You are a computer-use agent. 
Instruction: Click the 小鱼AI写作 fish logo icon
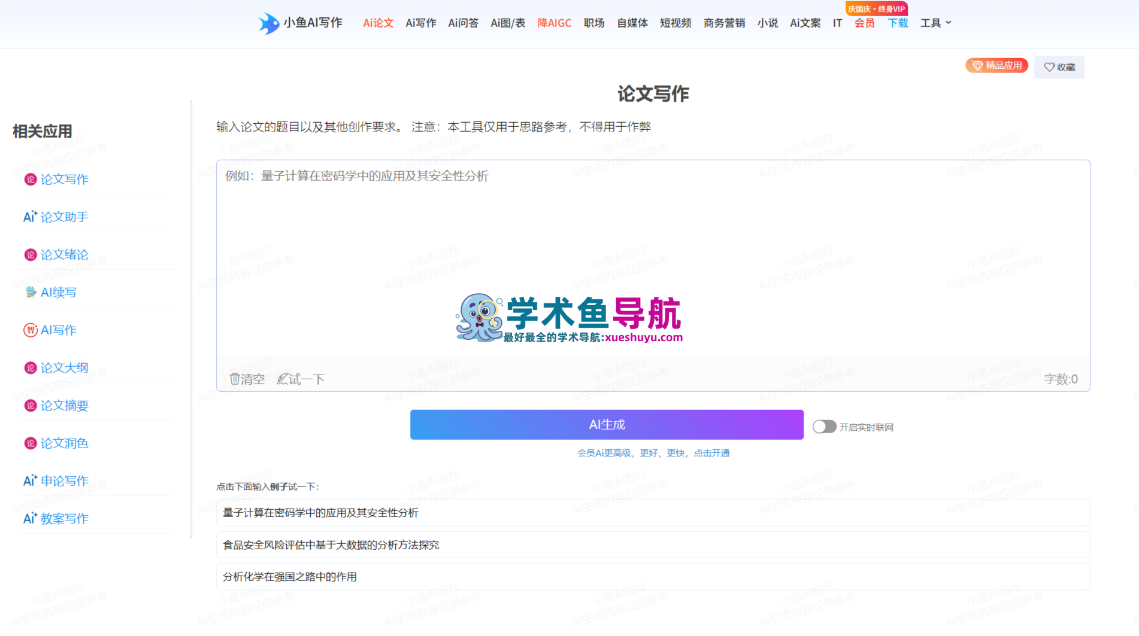point(269,23)
